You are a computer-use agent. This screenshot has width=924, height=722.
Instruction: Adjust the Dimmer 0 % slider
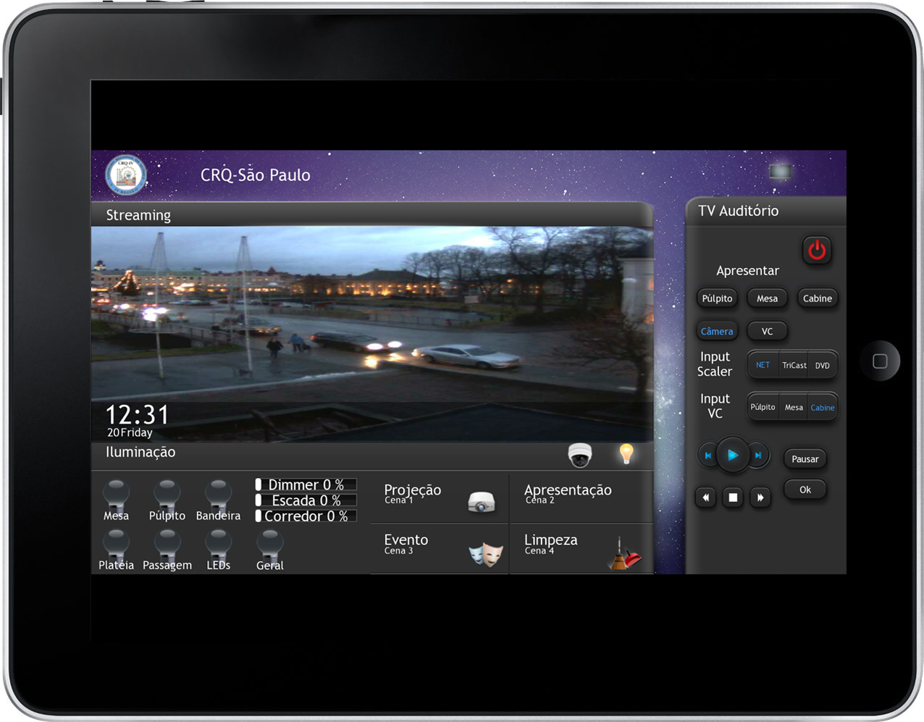pyautogui.click(x=306, y=484)
